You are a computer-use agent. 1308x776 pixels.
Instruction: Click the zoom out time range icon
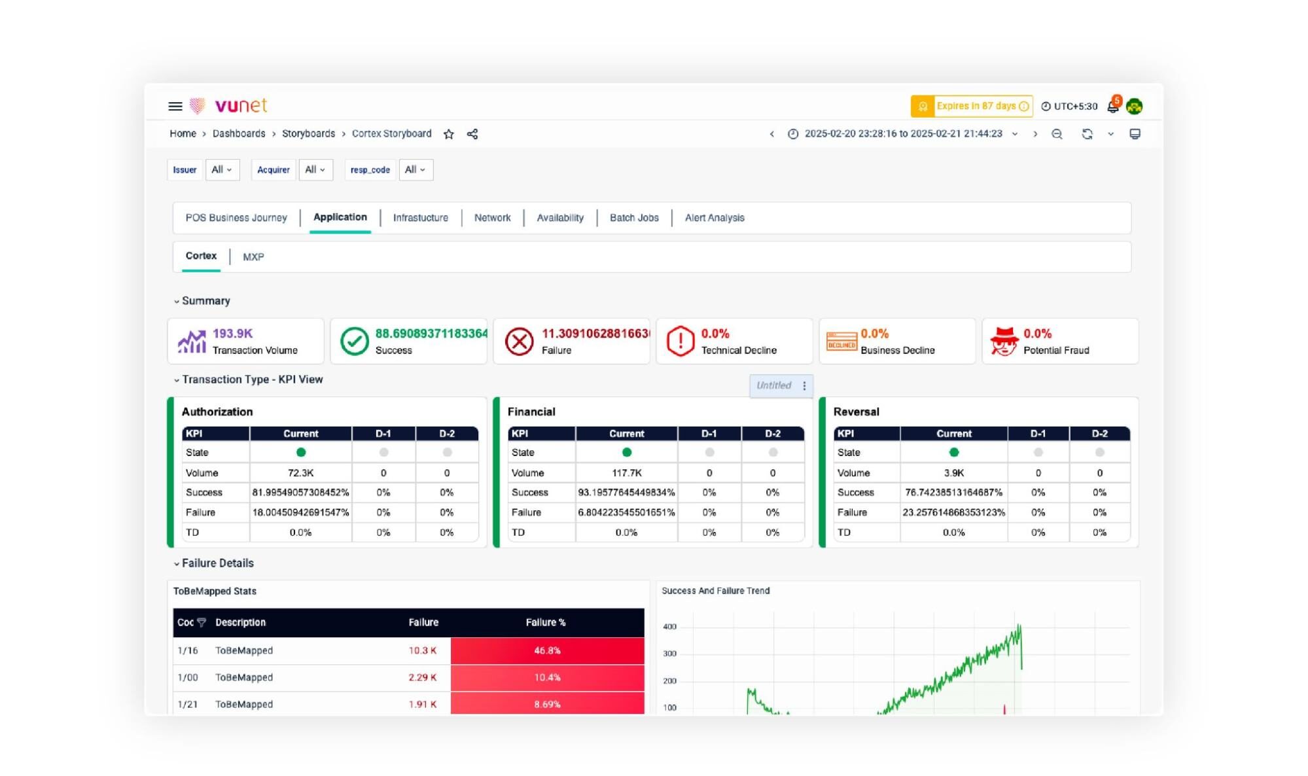pyautogui.click(x=1057, y=134)
